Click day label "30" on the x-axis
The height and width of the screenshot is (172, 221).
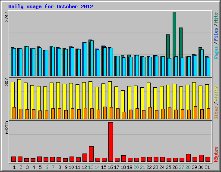[201, 167]
